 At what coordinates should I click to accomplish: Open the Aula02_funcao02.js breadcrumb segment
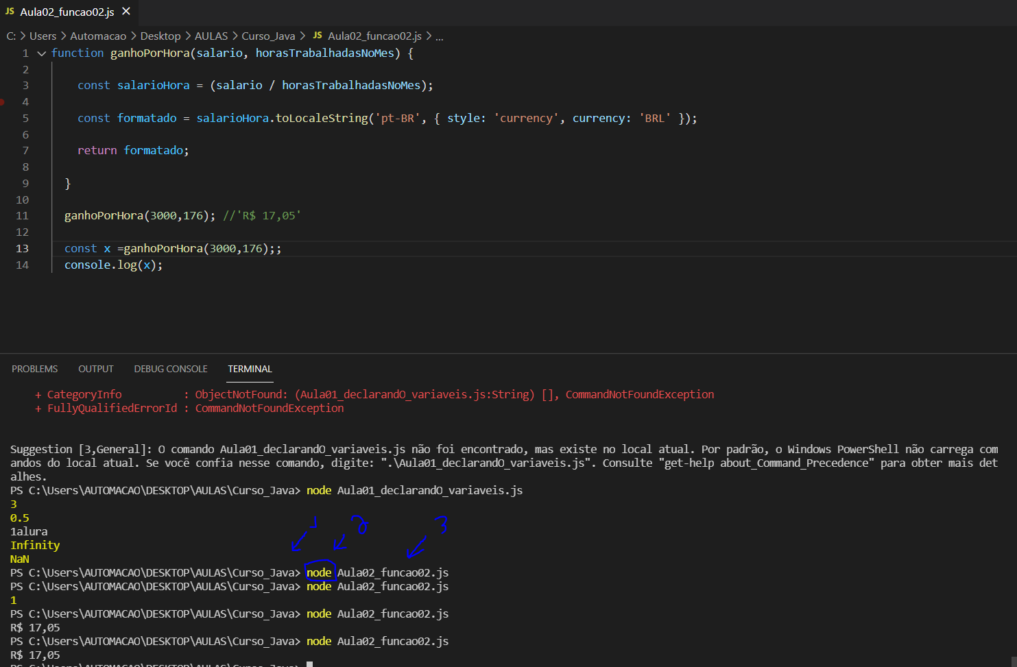[x=374, y=36]
